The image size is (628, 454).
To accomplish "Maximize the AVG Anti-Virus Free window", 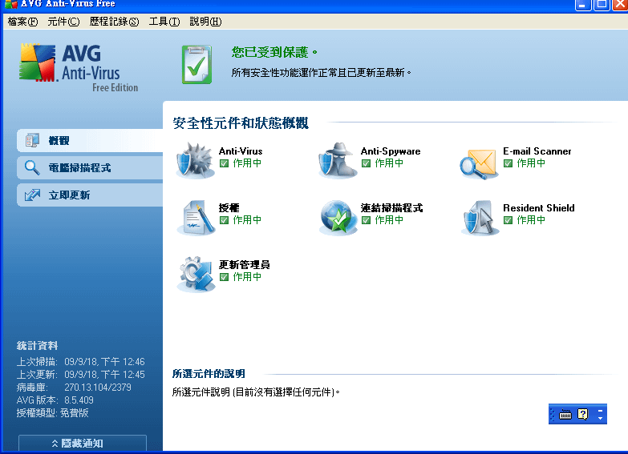I will 602,5.
